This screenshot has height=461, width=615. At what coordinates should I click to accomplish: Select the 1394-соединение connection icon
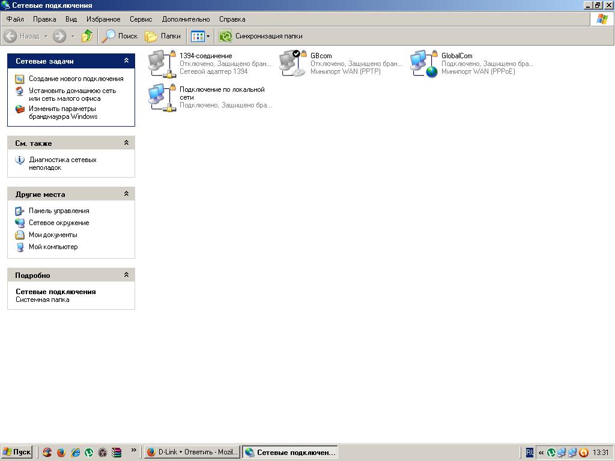point(162,64)
